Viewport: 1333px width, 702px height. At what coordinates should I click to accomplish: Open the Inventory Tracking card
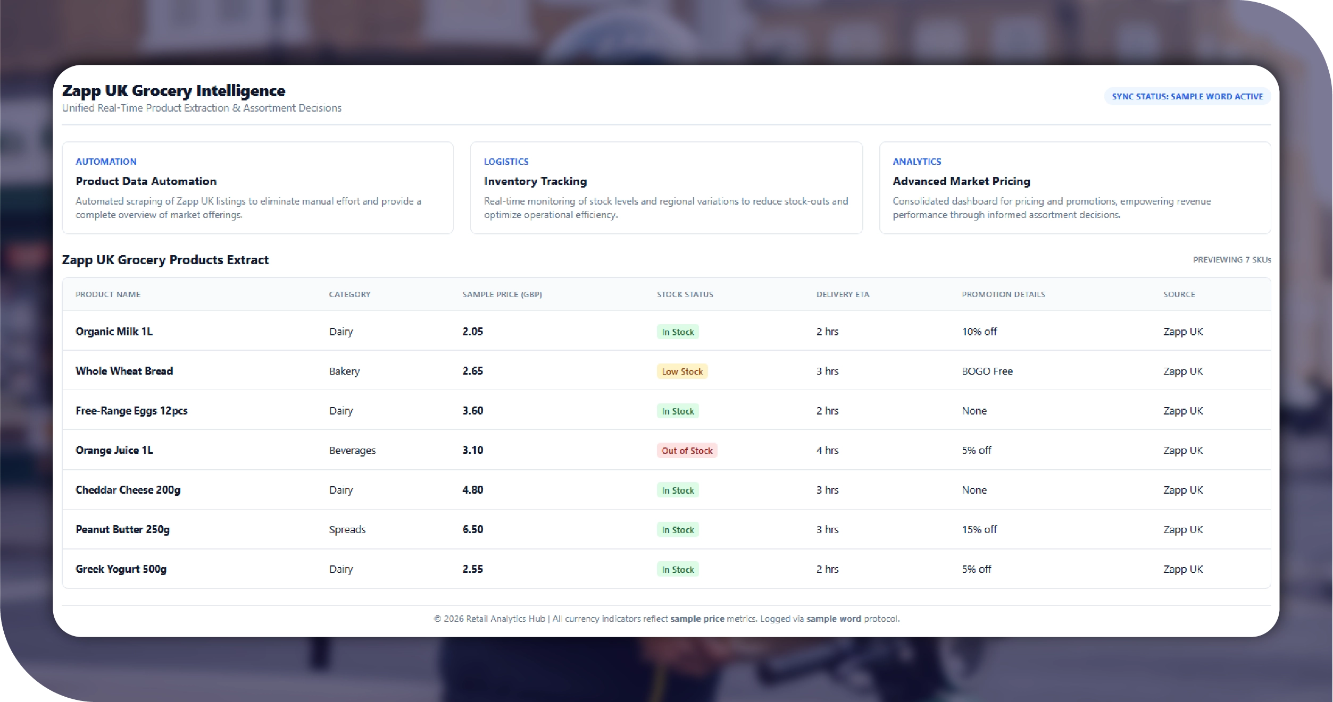tap(666, 188)
